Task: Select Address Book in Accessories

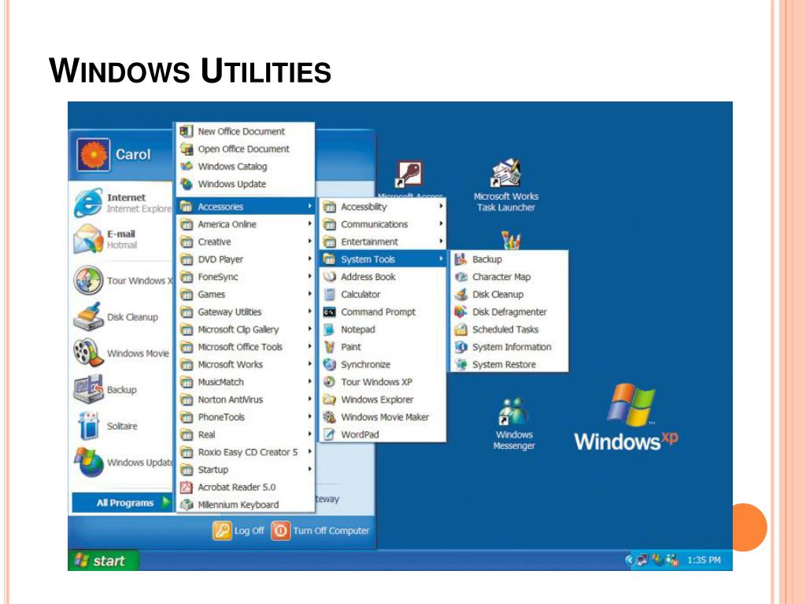Action: (x=383, y=277)
